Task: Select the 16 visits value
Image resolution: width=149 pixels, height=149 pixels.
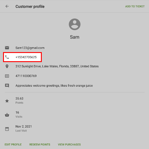Action: pos(17,112)
